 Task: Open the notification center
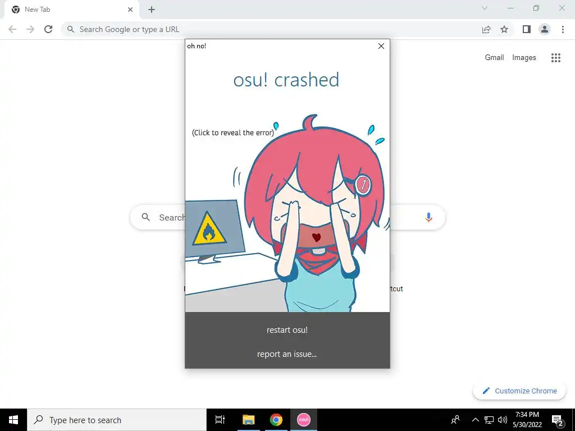coord(558,420)
